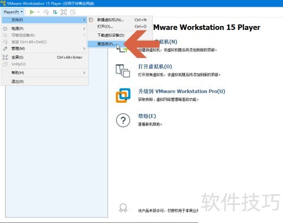This screenshot has height=223, width=283.
Task: Click the license ribbon badge icon
Action: (123, 208)
